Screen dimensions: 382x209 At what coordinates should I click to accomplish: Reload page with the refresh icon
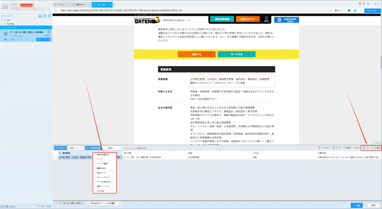tap(55, 10)
